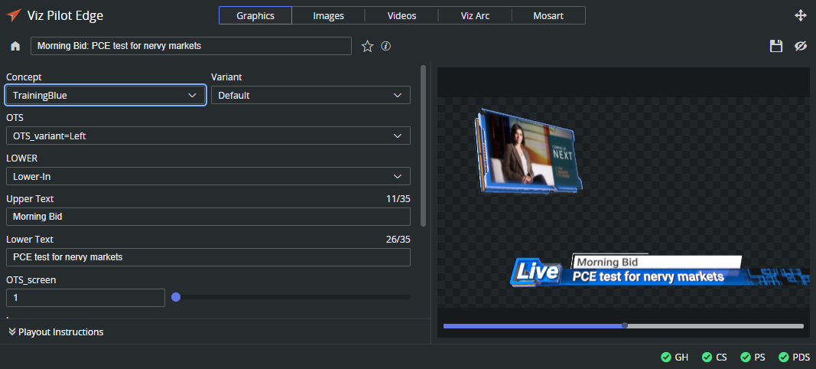
Task: Click the PS status check icon
Action: pos(746,357)
